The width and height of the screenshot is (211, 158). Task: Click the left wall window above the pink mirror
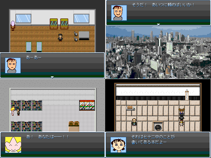tap(23, 18)
